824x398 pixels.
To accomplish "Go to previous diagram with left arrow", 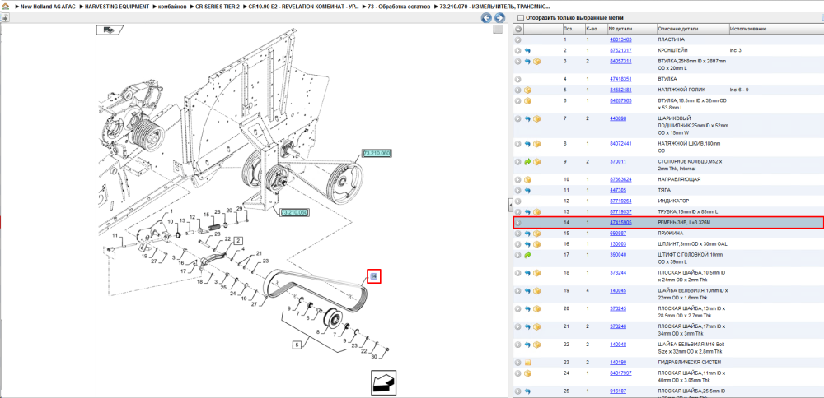I will [486, 18].
